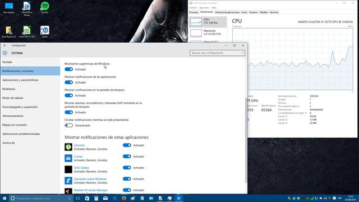Open the Calculator taskbar icon

pyautogui.click(x=96, y=198)
